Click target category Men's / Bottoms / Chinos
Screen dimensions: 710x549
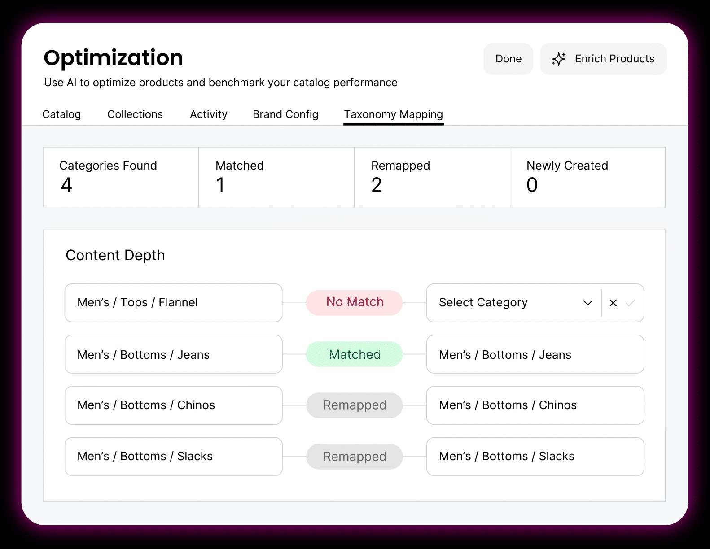(535, 405)
